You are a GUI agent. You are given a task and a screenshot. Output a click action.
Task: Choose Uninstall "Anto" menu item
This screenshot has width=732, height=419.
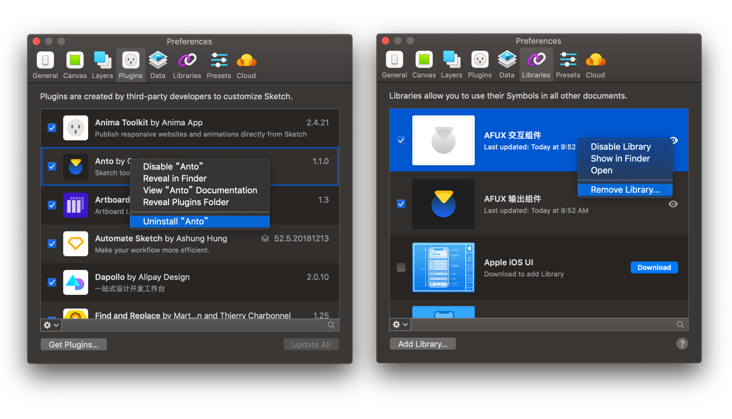point(200,221)
